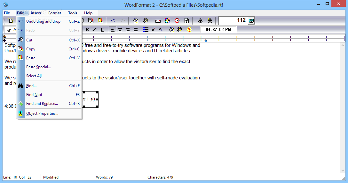Toggle Italic formatting
The width and height of the screenshot is (348, 183).
[95, 30]
